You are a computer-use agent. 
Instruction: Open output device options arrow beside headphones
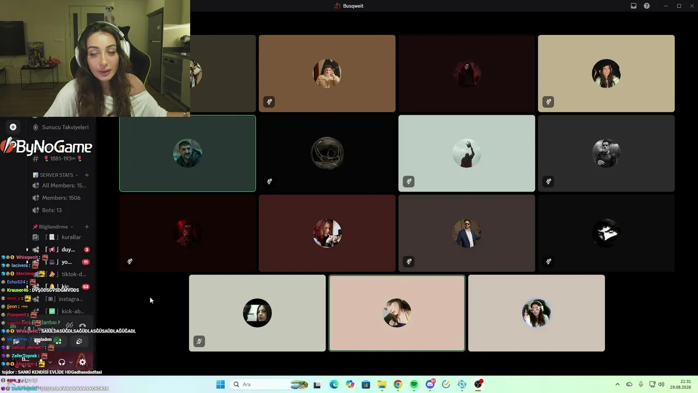click(x=70, y=362)
